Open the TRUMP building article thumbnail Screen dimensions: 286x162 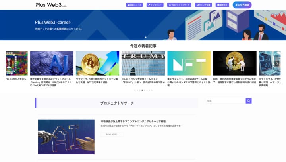coord(143,63)
